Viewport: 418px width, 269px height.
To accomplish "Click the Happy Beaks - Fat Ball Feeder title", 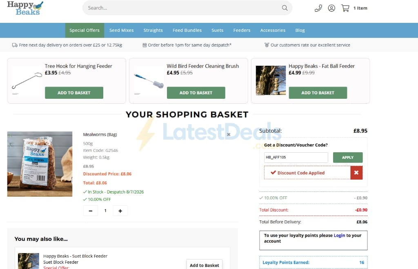I will coord(322,66).
